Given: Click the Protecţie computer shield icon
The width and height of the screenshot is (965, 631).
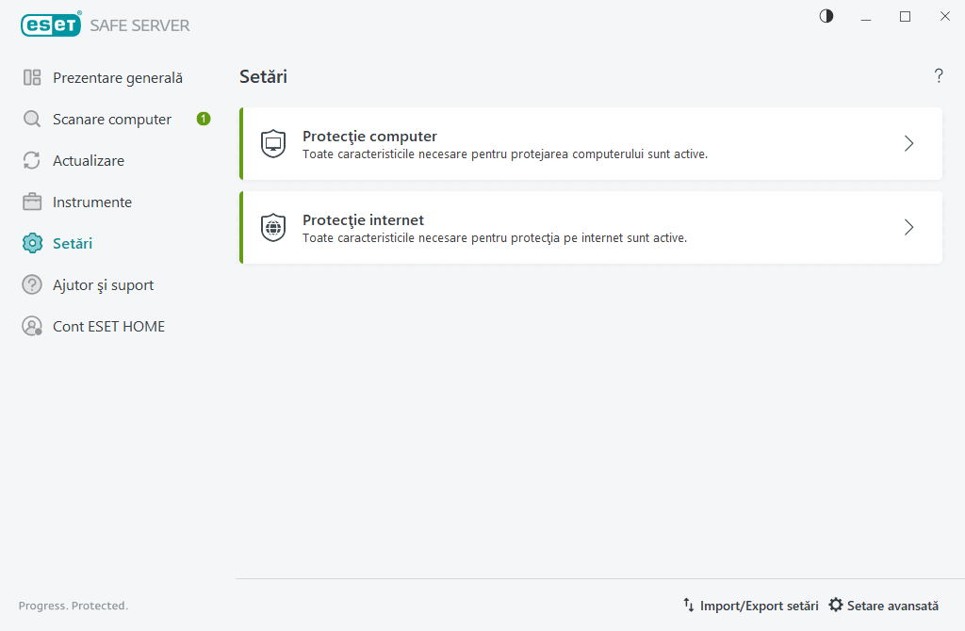Looking at the screenshot, I should point(273,144).
